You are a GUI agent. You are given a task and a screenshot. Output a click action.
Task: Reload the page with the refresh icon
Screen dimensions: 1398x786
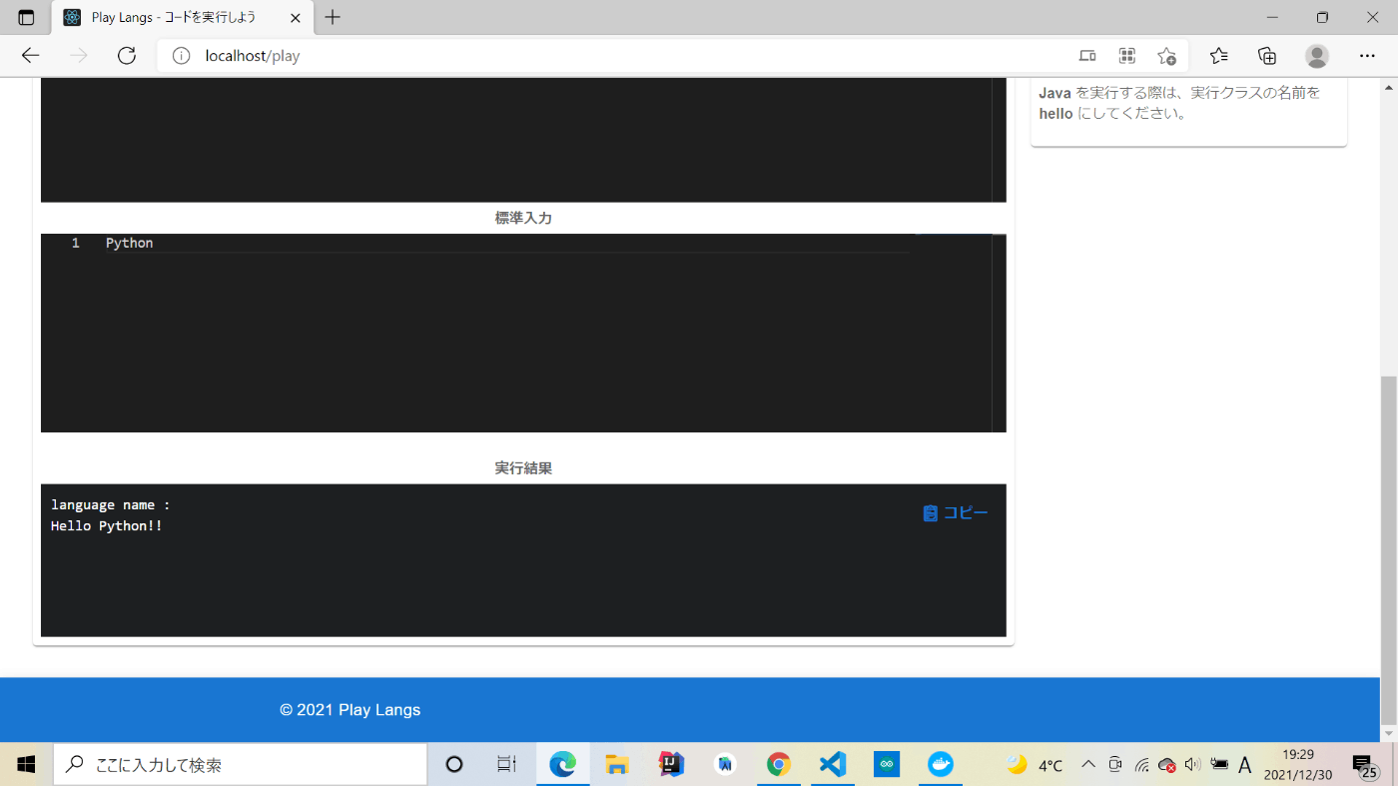coord(127,56)
